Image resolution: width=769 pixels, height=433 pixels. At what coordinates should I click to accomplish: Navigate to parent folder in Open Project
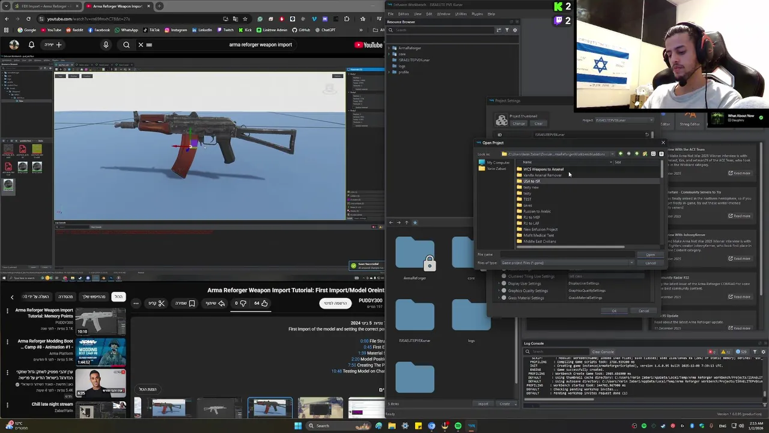[x=636, y=154]
